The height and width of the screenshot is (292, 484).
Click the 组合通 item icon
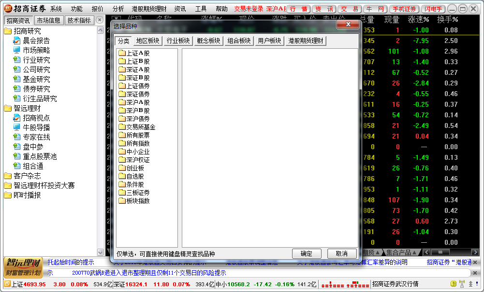tap(16, 166)
